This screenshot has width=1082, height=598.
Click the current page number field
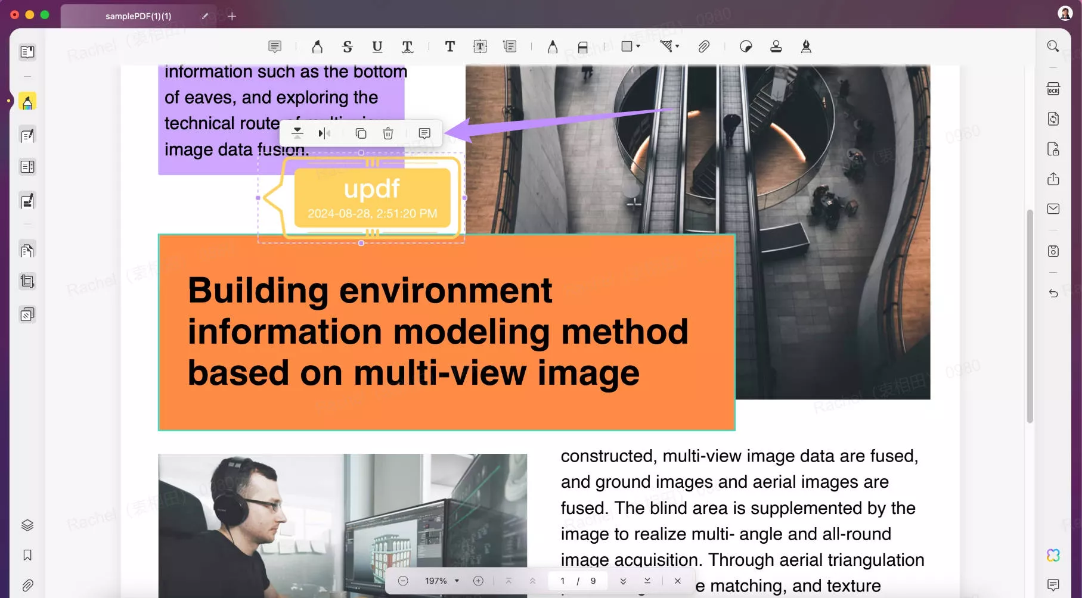[562, 581]
